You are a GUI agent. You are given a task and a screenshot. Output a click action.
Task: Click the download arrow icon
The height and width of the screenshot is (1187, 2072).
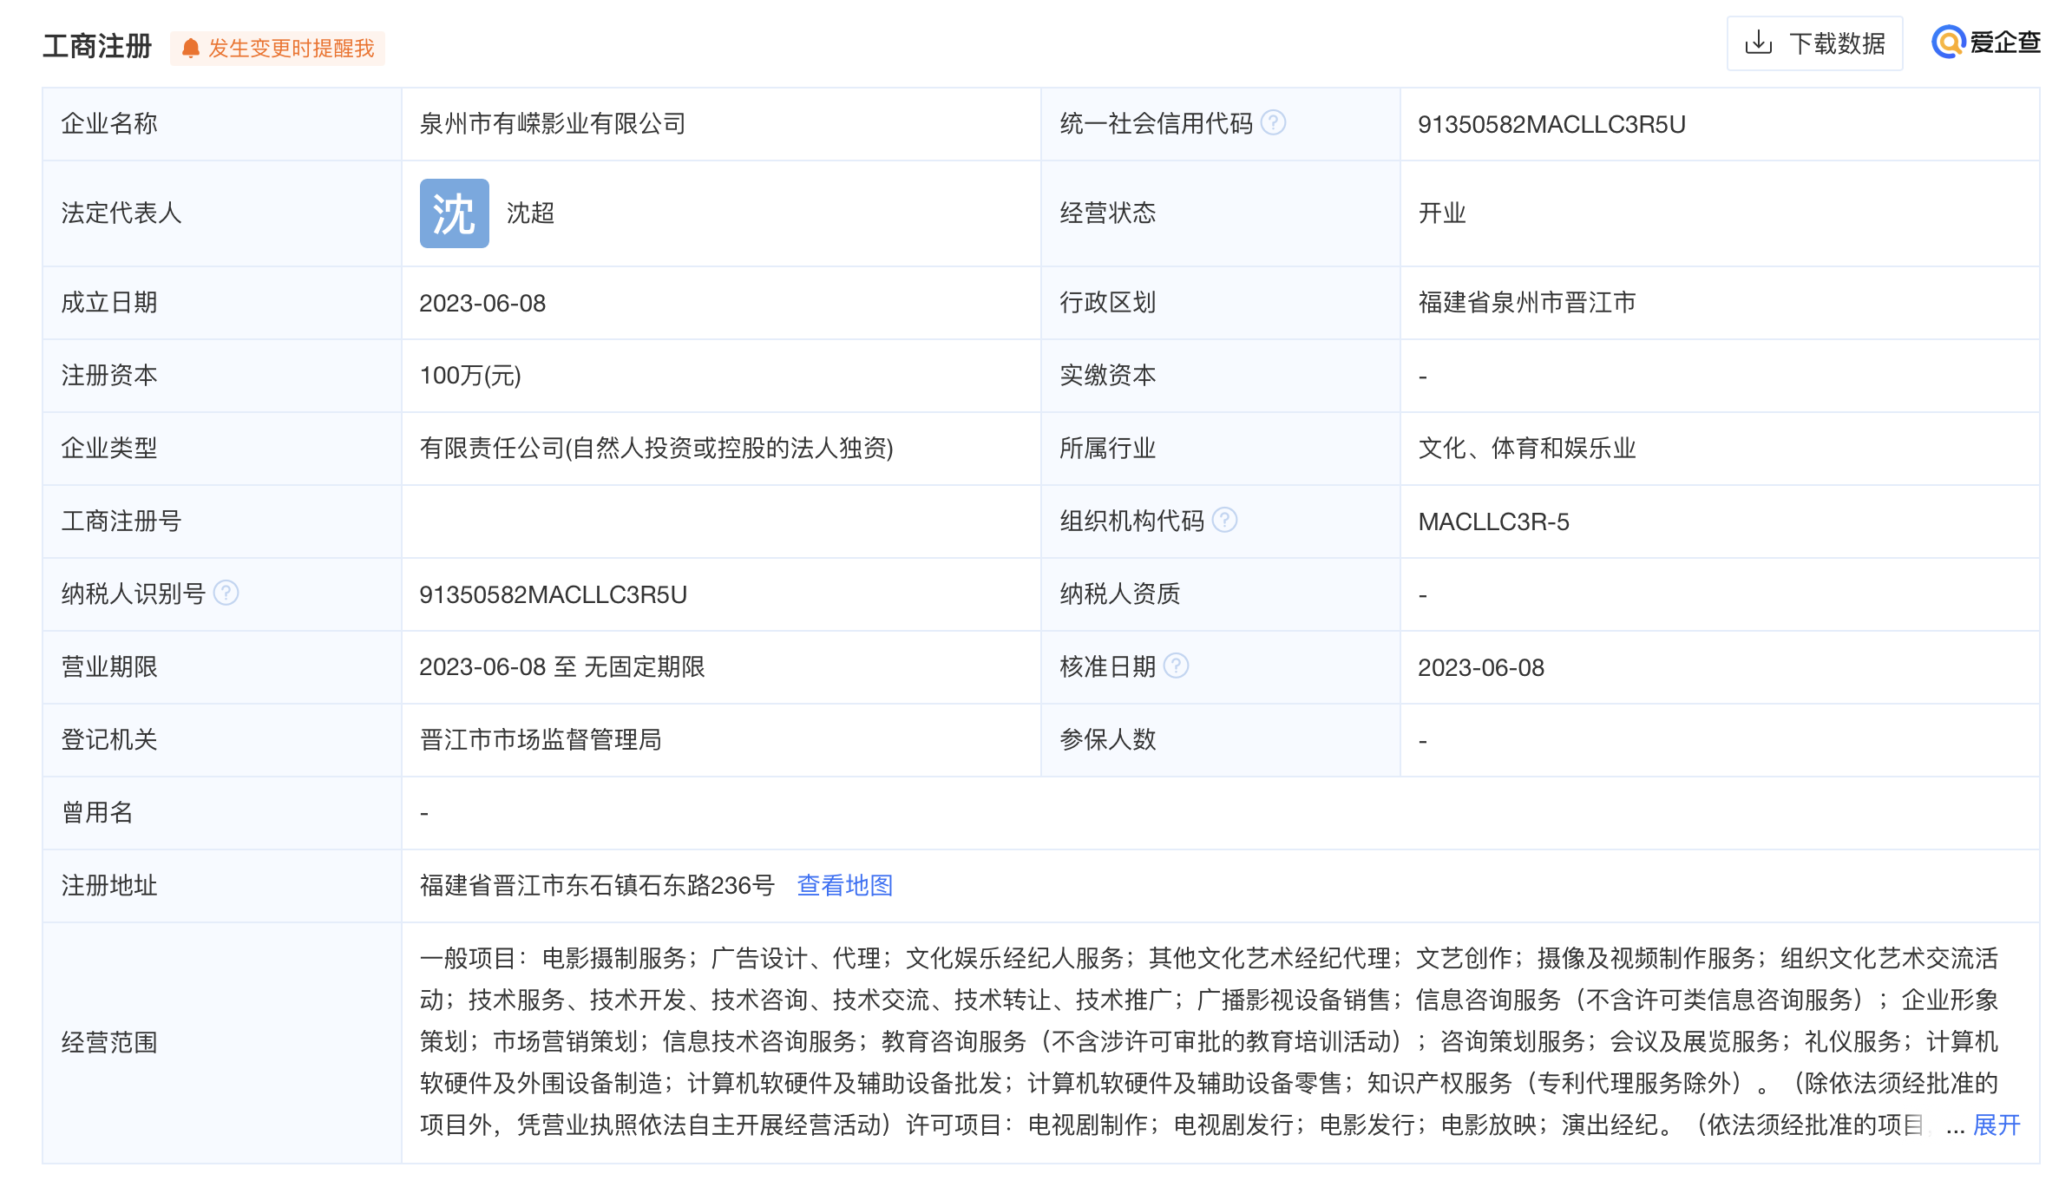[1758, 43]
